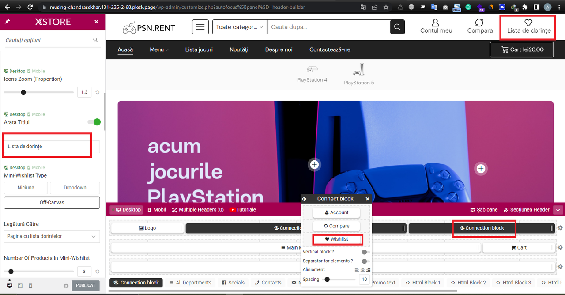Open Chrome three-dot menu

click(x=559, y=7)
